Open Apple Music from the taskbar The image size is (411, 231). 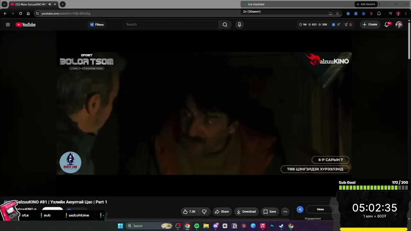tap(262, 226)
